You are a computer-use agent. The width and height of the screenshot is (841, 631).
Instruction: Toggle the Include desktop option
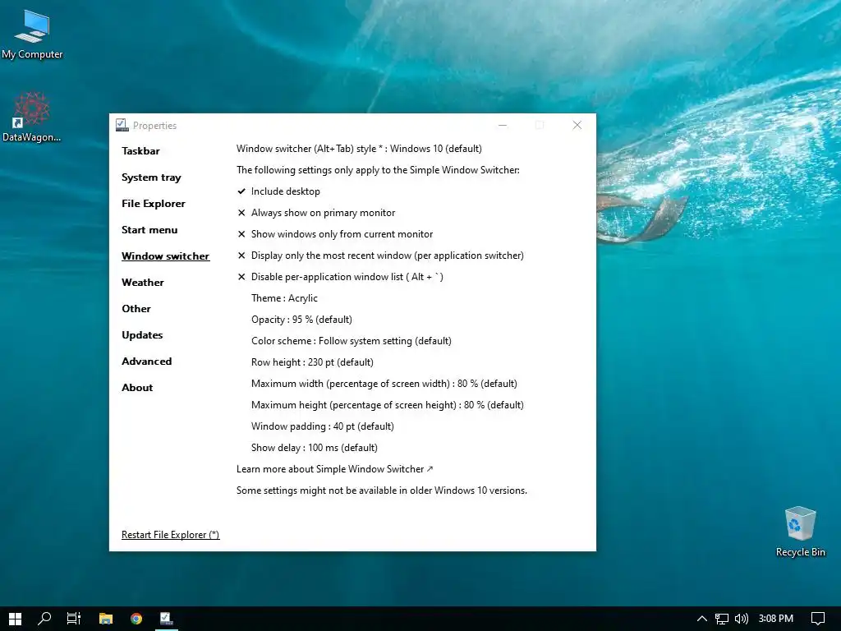[279, 191]
